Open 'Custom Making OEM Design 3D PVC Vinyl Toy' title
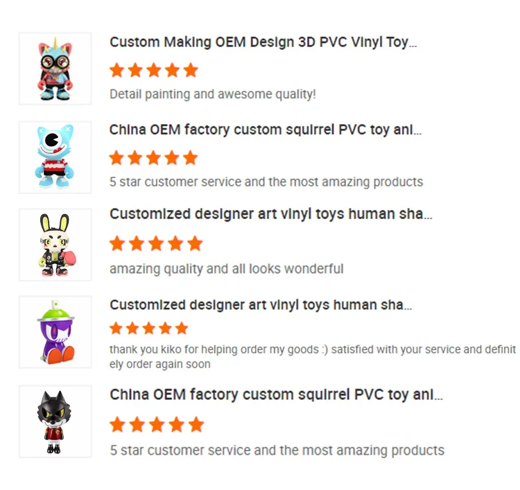This screenshot has height=490, width=520. click(263, 42)
